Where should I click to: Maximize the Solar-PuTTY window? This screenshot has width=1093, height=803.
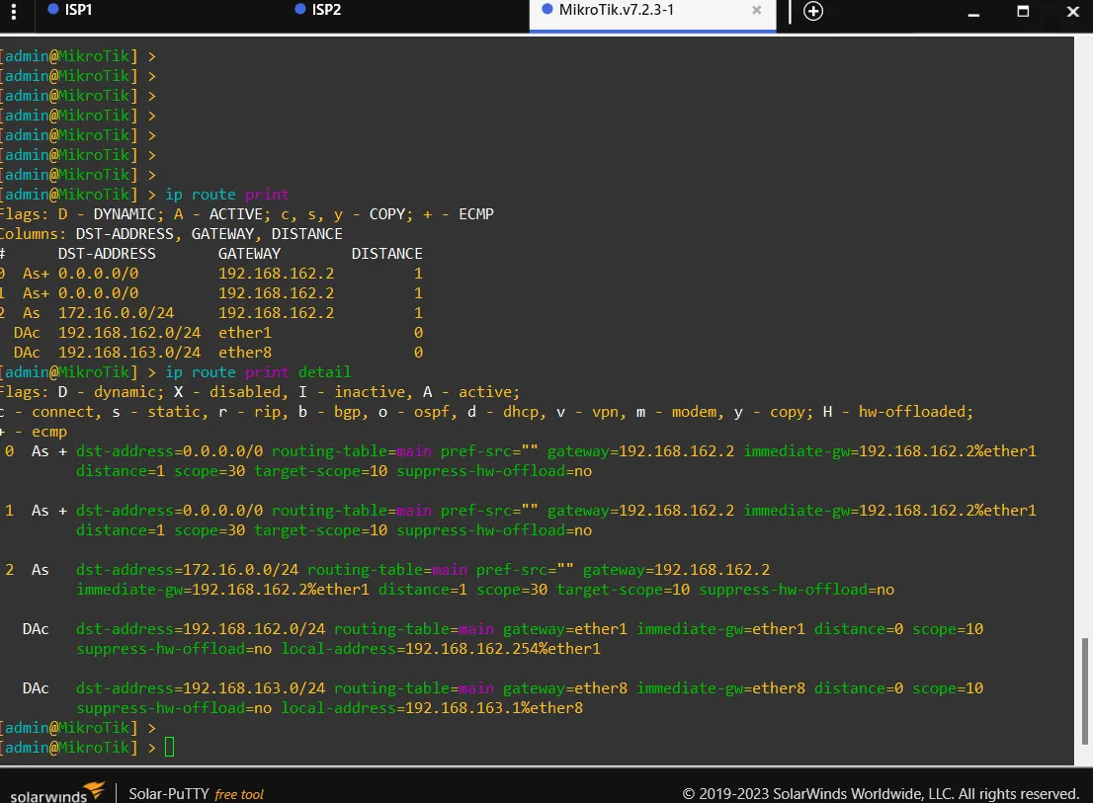(x=1023, y=11)
